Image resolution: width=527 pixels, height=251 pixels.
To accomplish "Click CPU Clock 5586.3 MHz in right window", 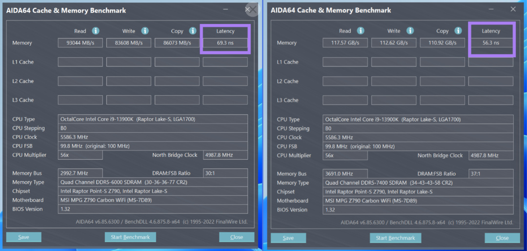I will pos(418,137).
